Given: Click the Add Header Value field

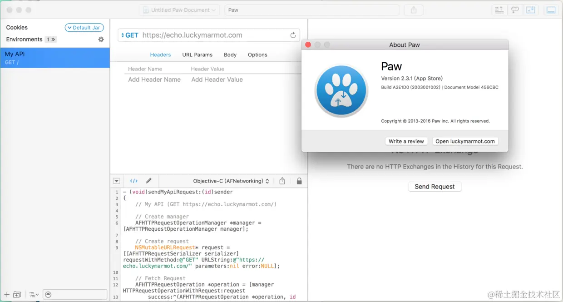Looking at the screenshot, I should point(217,79).
